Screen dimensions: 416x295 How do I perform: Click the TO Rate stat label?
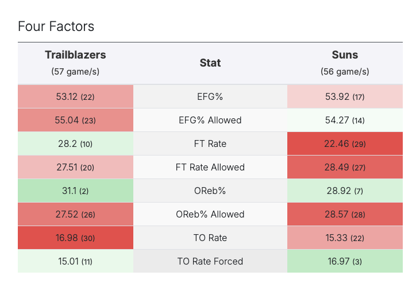coord(210,238)
